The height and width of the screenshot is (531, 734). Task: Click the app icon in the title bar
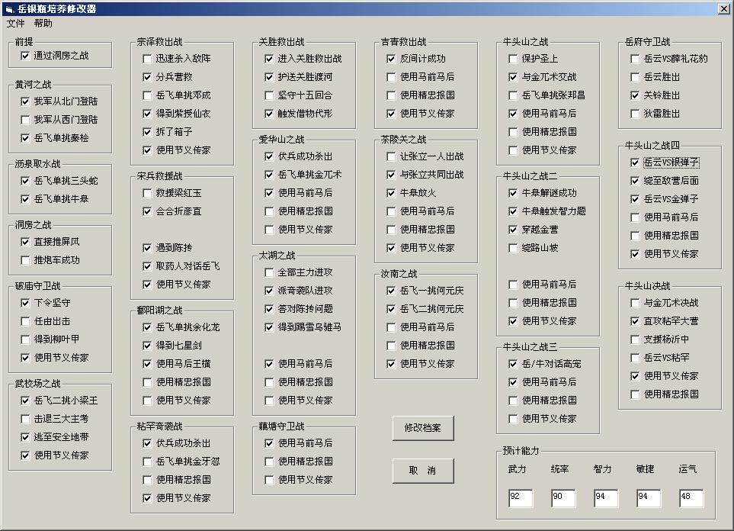click(x=9, y=8)
